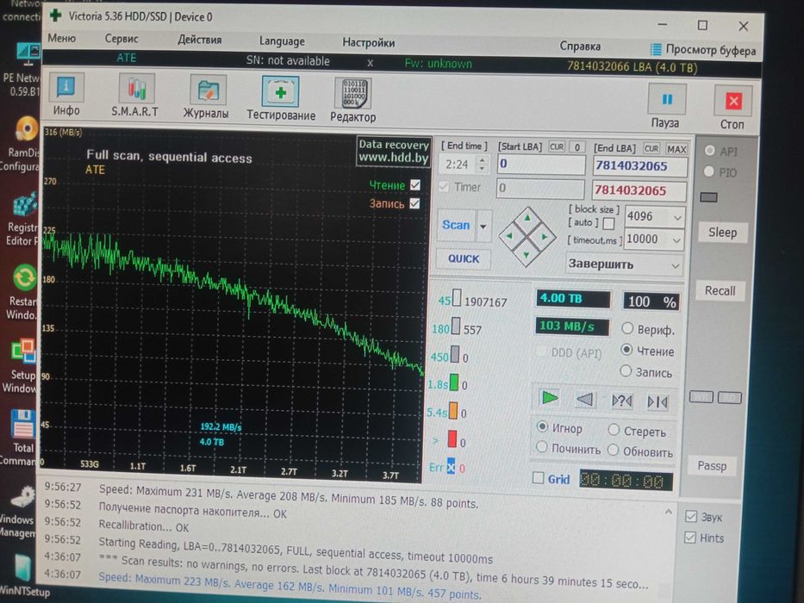Open the Действия menu
The width and height of the screenshot is (804, 603).
click(x=199, y=40)
